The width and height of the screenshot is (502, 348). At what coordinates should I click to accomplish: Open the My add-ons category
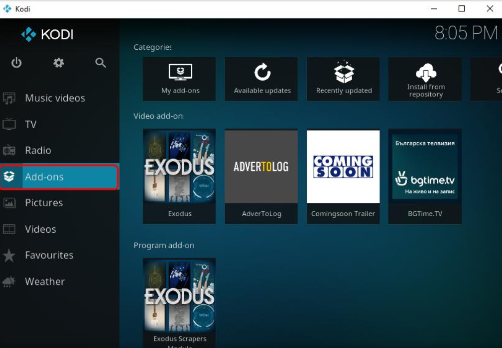point(180,79)
